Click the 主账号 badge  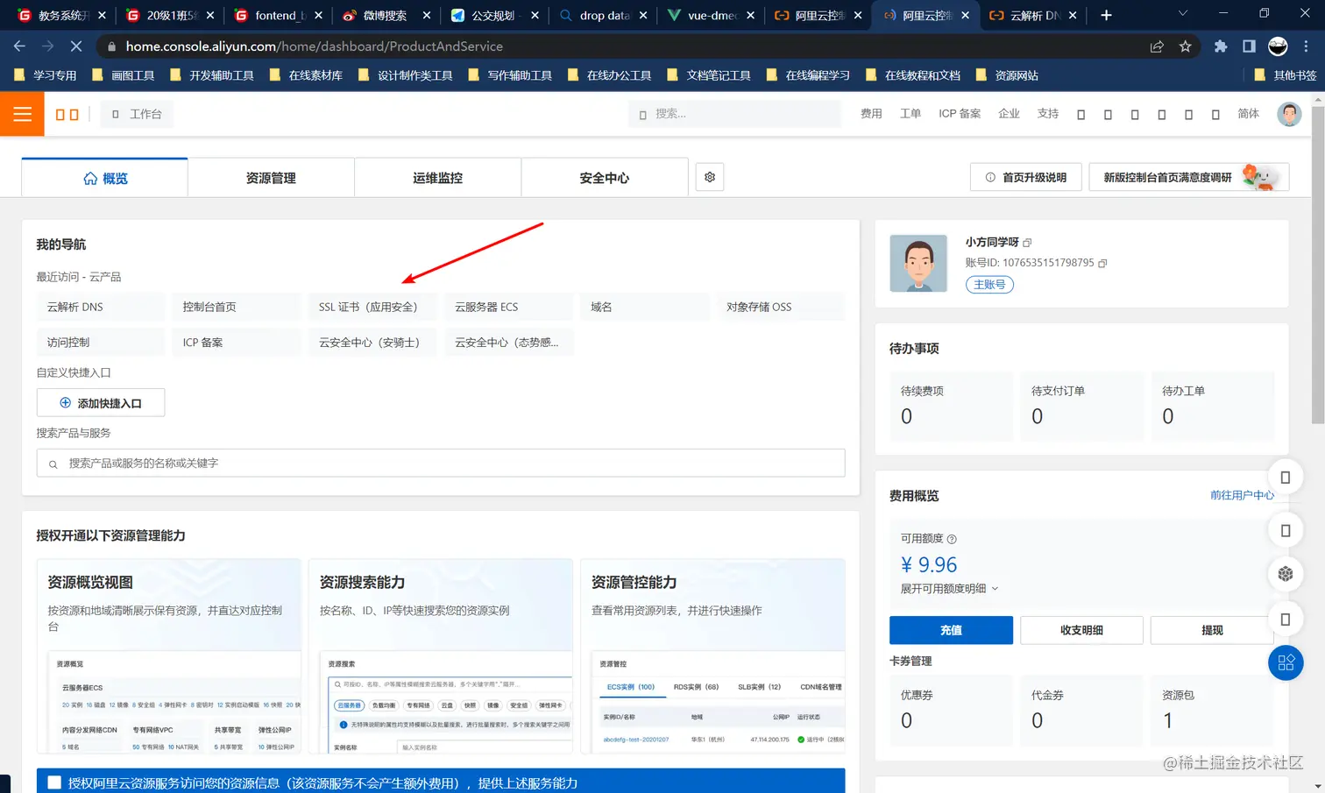pos(989,285)
